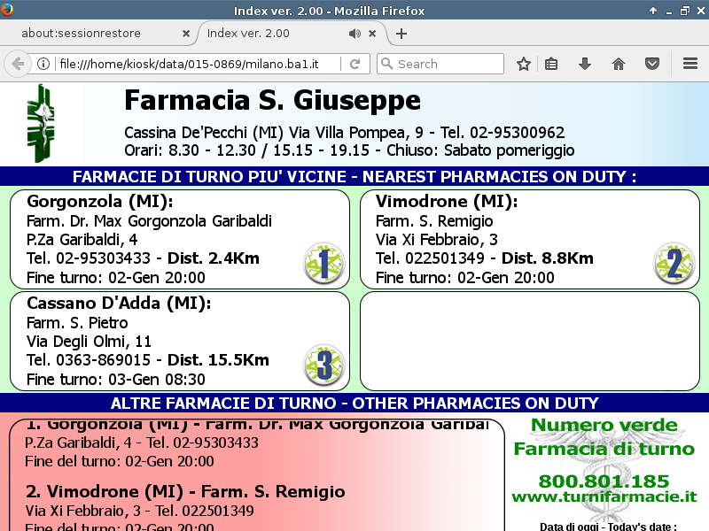
Task: Save page to Pocket
Action: coord(652,64)
